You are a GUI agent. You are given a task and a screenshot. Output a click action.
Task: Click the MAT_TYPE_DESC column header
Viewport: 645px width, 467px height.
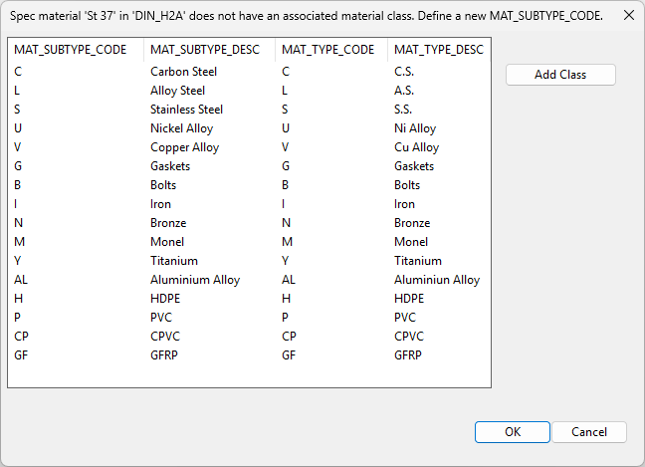pos(438,50)
